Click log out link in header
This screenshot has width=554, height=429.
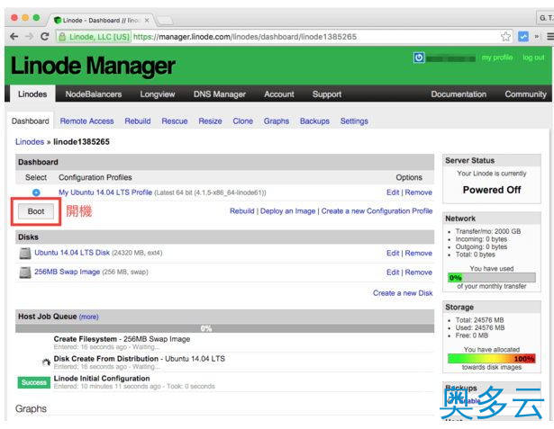click(x=533, y=58)
